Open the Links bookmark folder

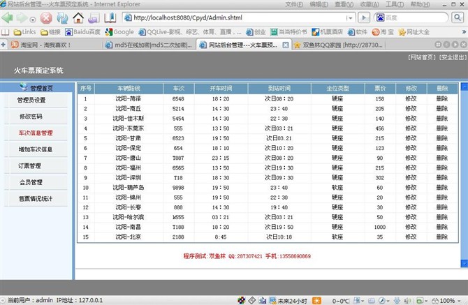click(24, 32)
